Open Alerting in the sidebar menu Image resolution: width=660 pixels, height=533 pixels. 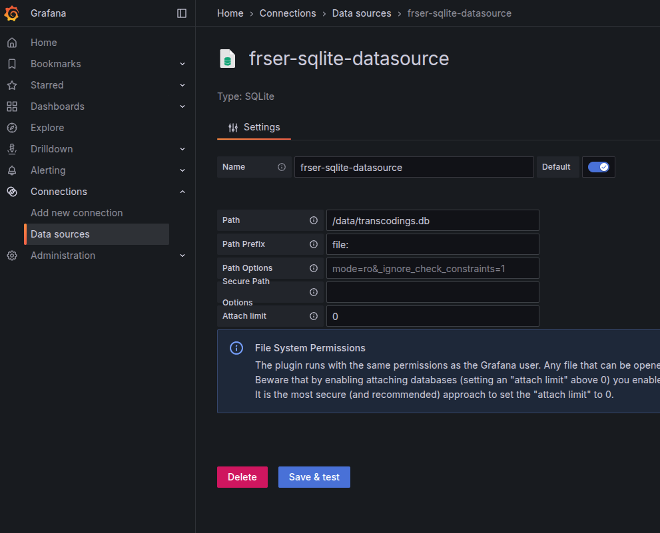(48, 170)
